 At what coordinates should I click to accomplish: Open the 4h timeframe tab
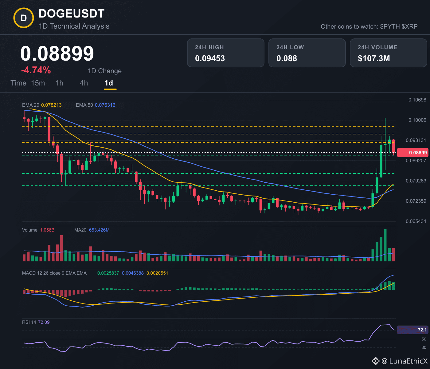pos(84,83)
